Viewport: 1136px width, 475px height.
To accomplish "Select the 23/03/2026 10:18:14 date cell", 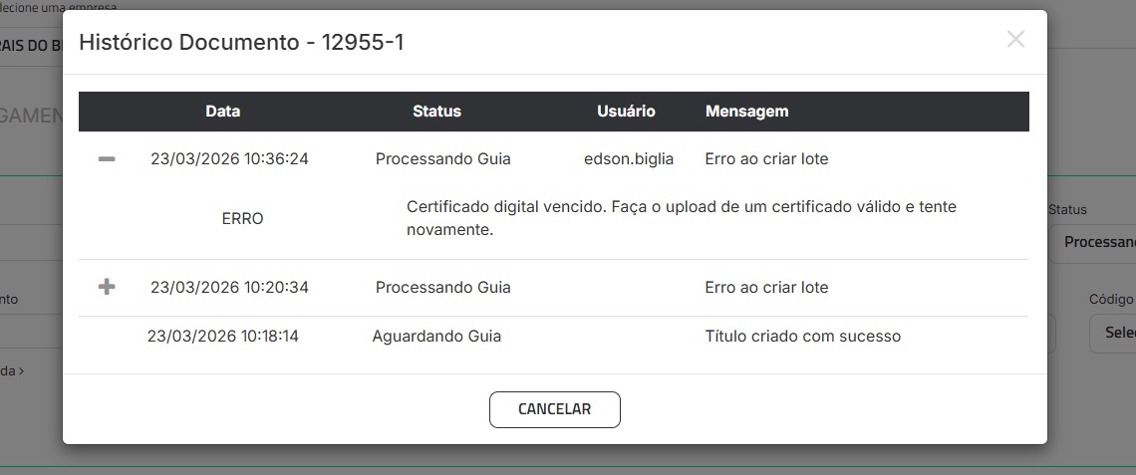I will click(x=223, y=337).
